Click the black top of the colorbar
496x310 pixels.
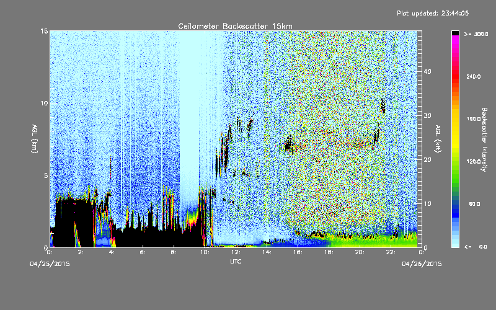point(455,33)
